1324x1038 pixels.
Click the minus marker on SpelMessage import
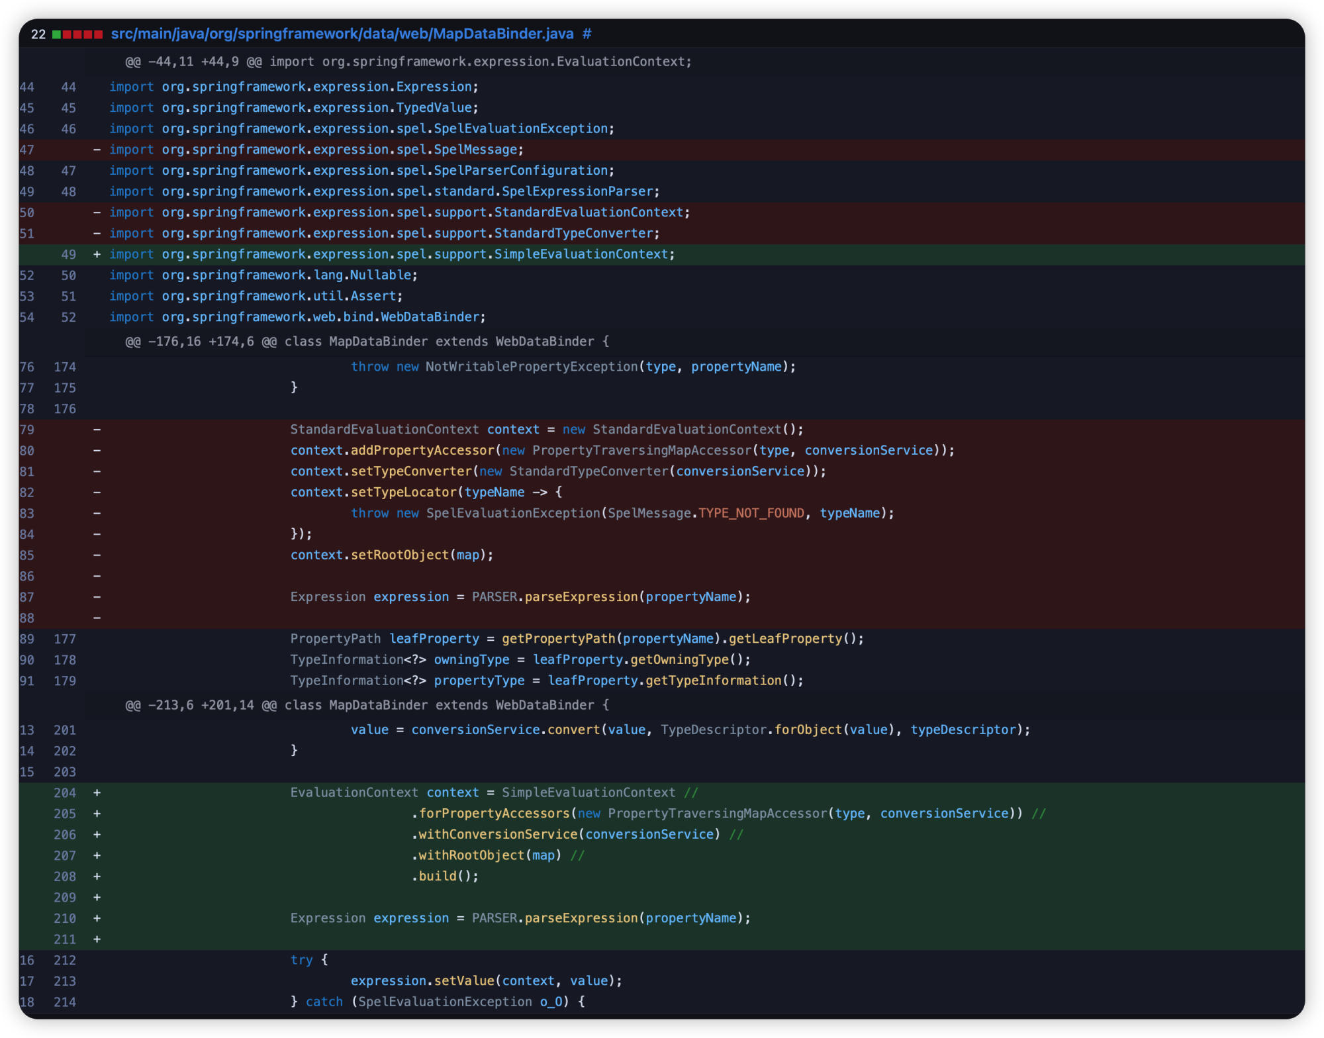[97, 150]
